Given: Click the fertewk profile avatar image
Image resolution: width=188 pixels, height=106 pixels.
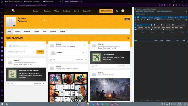Looking at the screenshot, I should point(11,21).
